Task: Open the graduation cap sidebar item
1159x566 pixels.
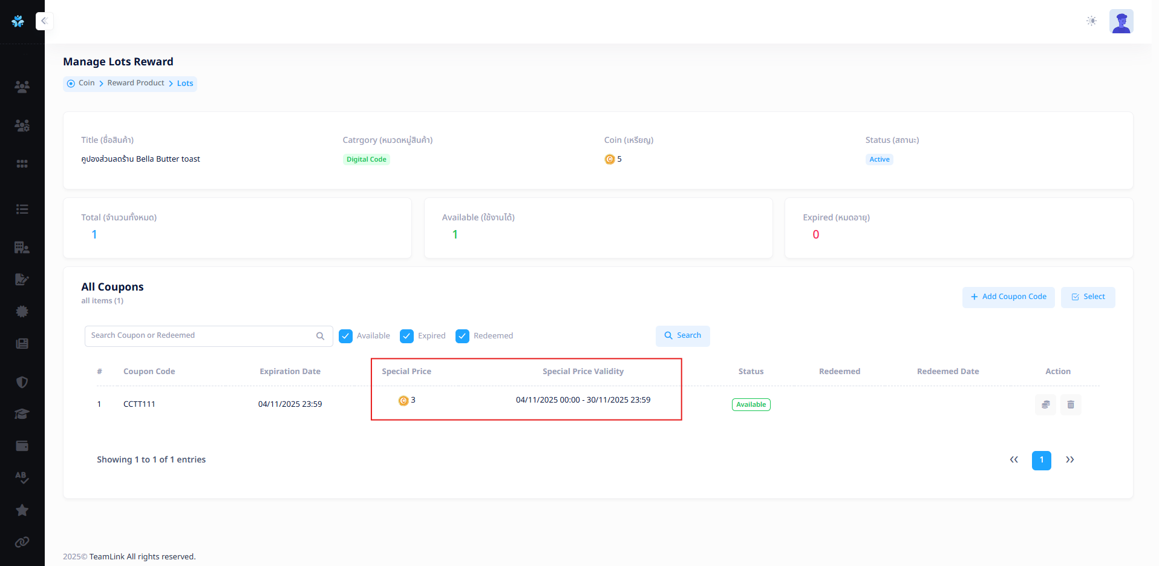Action: (22, 414)
